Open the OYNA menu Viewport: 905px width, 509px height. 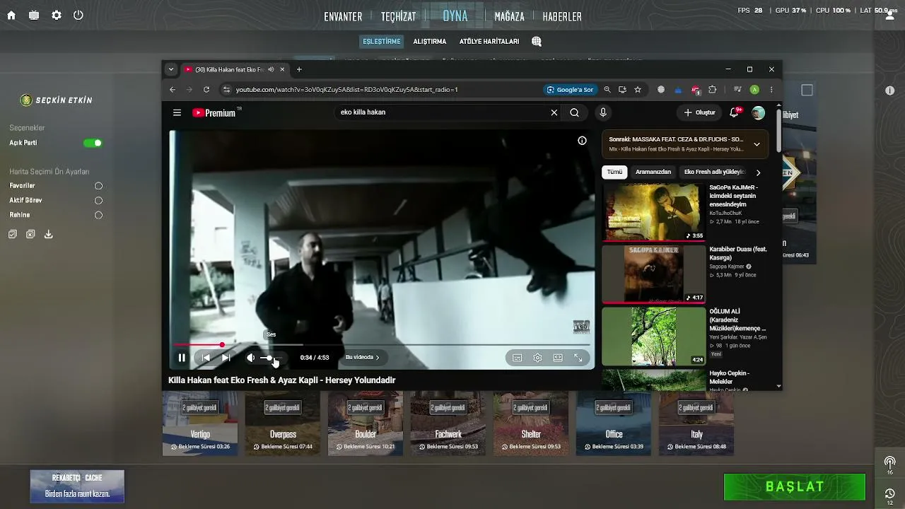tap(455, 16)
